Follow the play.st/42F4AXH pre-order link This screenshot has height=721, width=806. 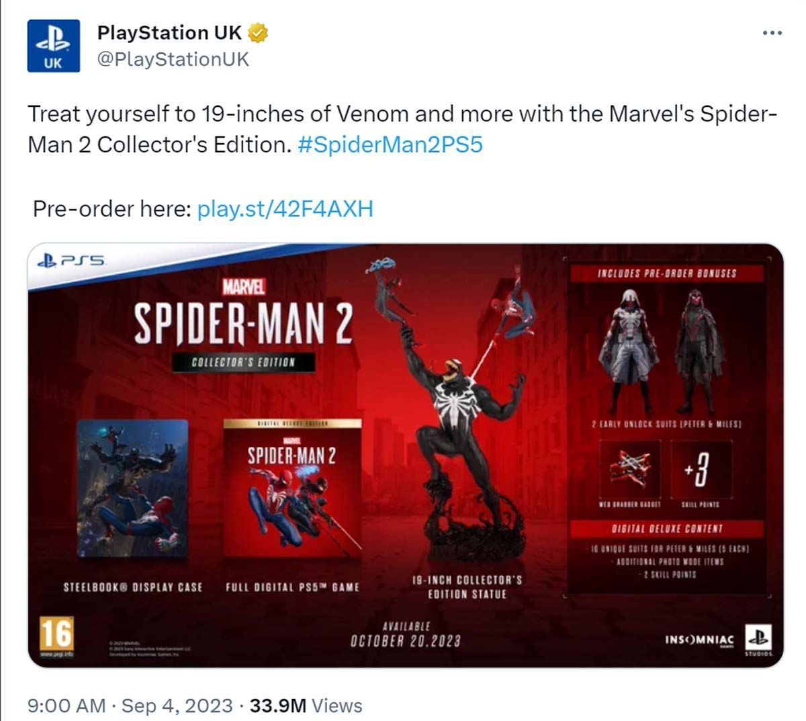(x=285, y=209)
